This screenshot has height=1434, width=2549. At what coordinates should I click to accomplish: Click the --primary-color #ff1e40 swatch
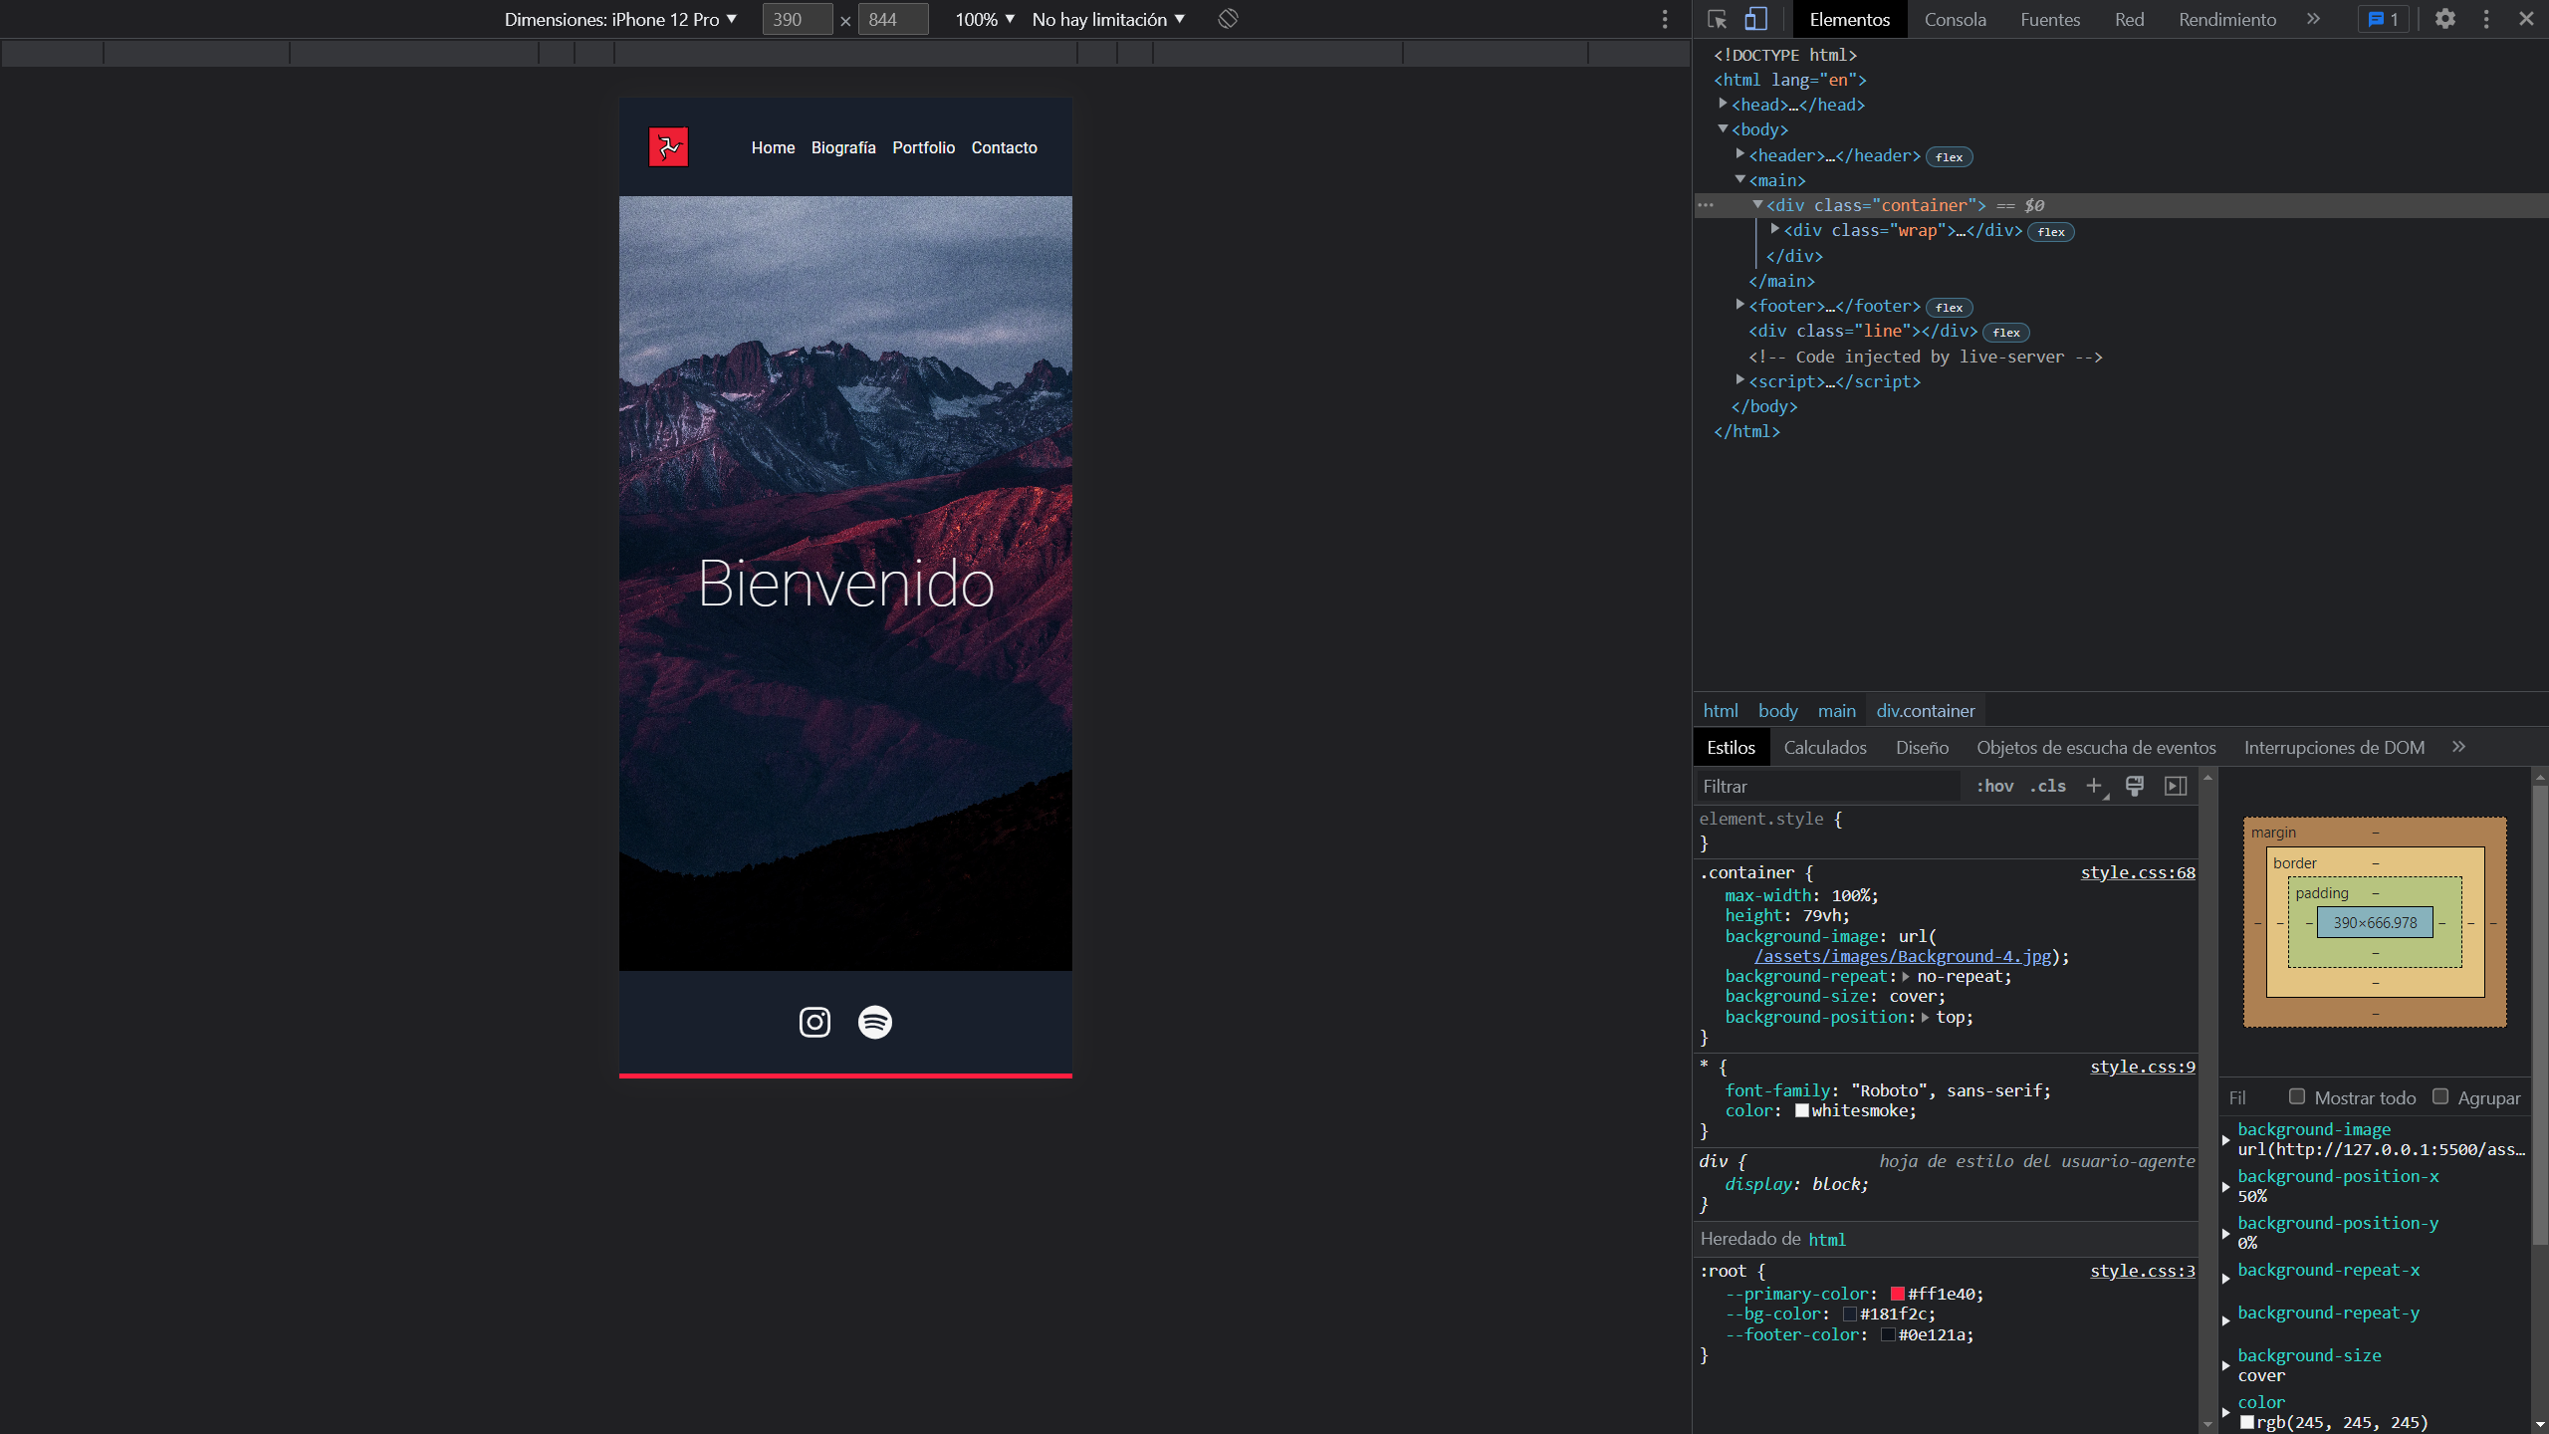(x=1897, y=1294)
